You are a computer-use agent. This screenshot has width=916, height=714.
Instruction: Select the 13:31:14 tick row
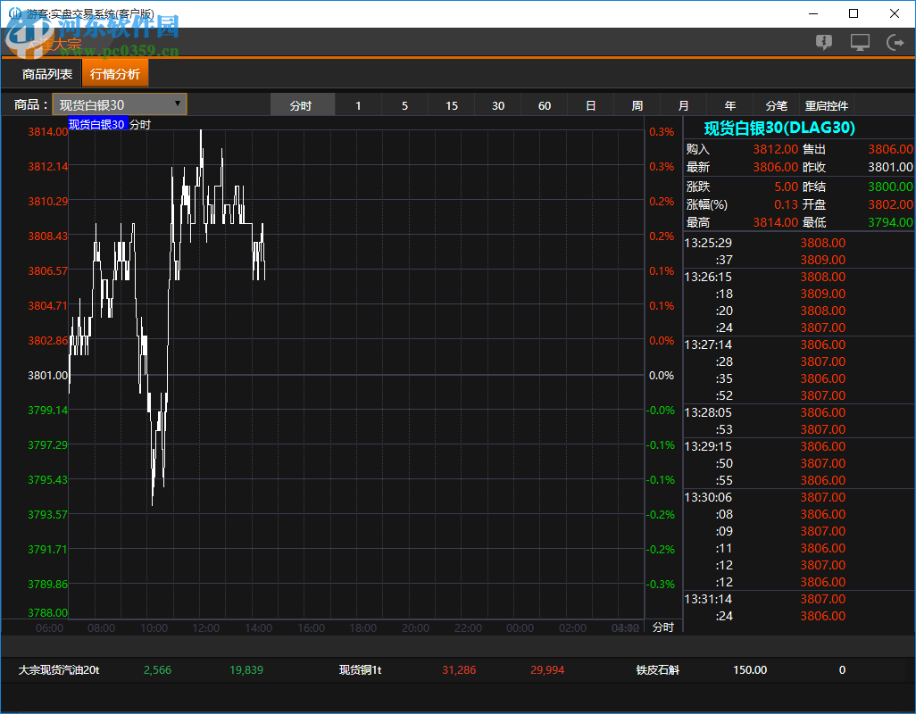coord(798,599)
